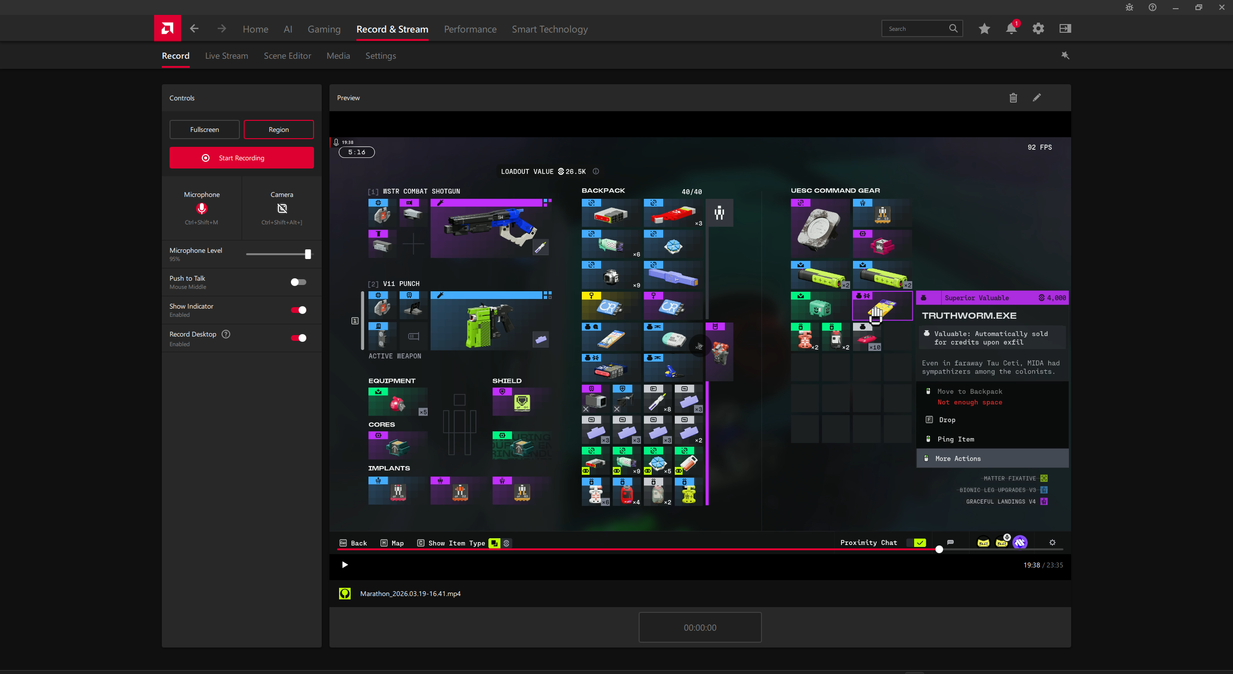This screenshot has height=674, width=1233.
Task: Open the notifications bell
Action: [x=1011, y=29]
